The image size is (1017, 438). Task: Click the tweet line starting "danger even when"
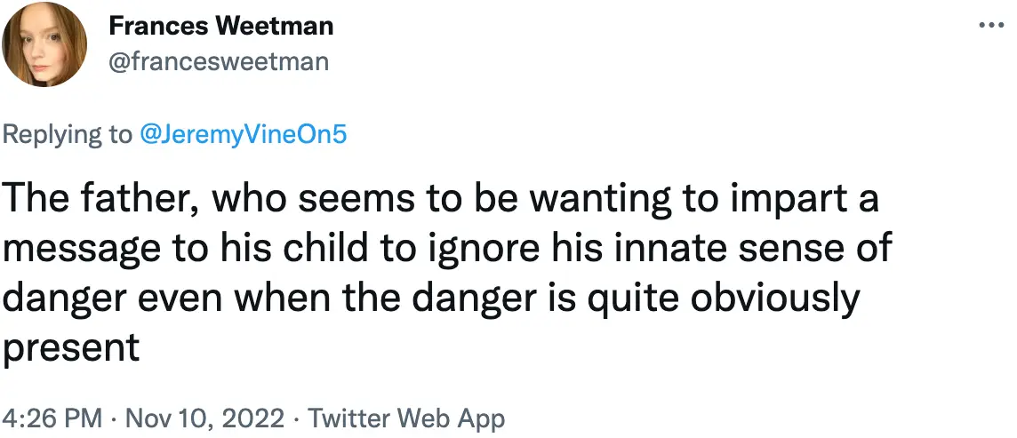click(x=431, y=299)
